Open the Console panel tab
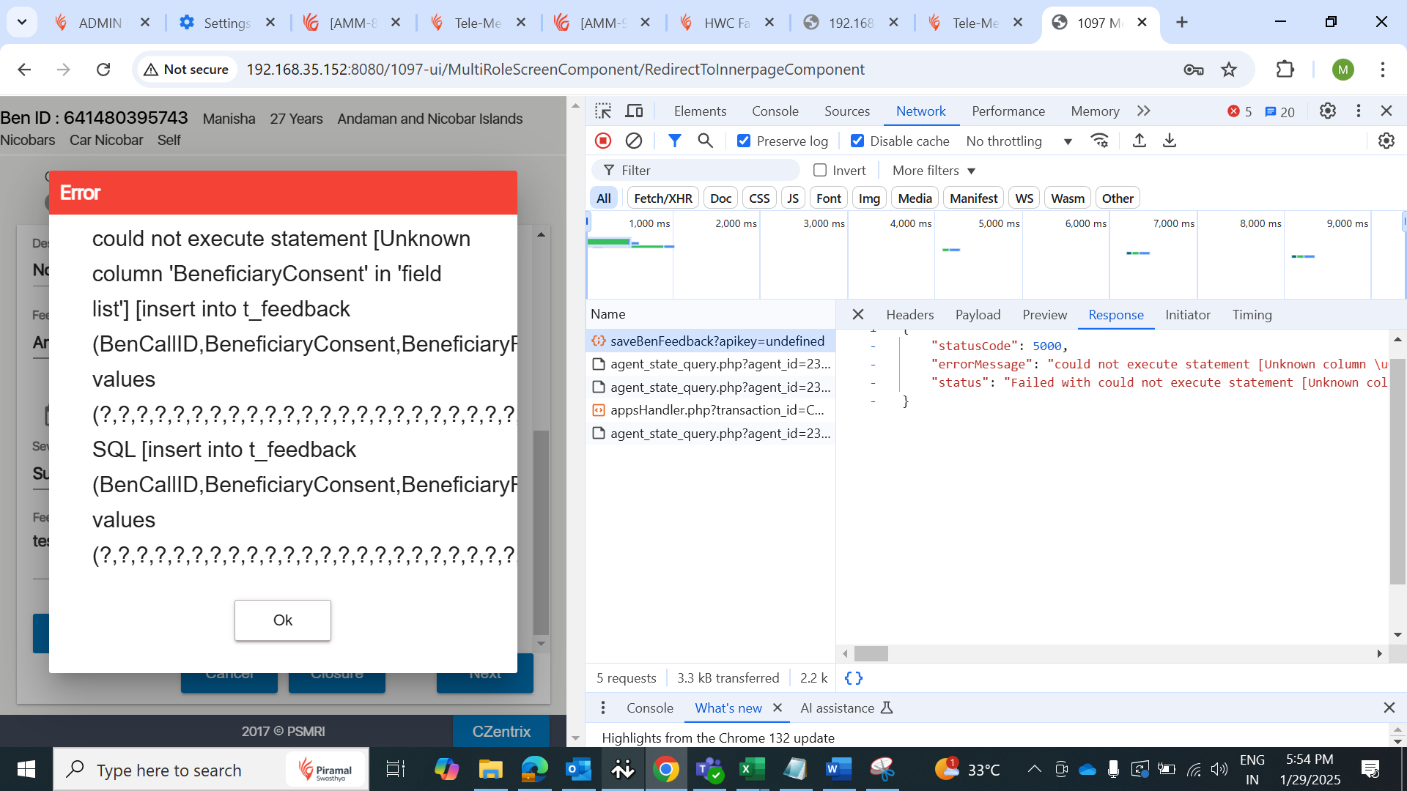Viewport: 1407px width, 791px height. [x=775, y=111]
